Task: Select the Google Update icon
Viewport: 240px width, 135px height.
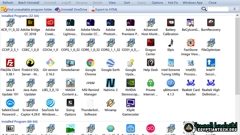Action: pyautogui.click(x=130, y=63)
